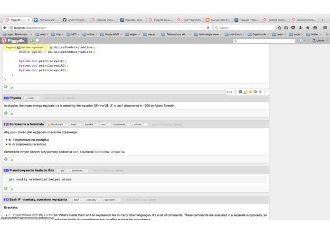Image resolution: width=330 pixels, height=234 pixels.
Task: Click the green share icon in the fragment toolbar
Action: 240,92
